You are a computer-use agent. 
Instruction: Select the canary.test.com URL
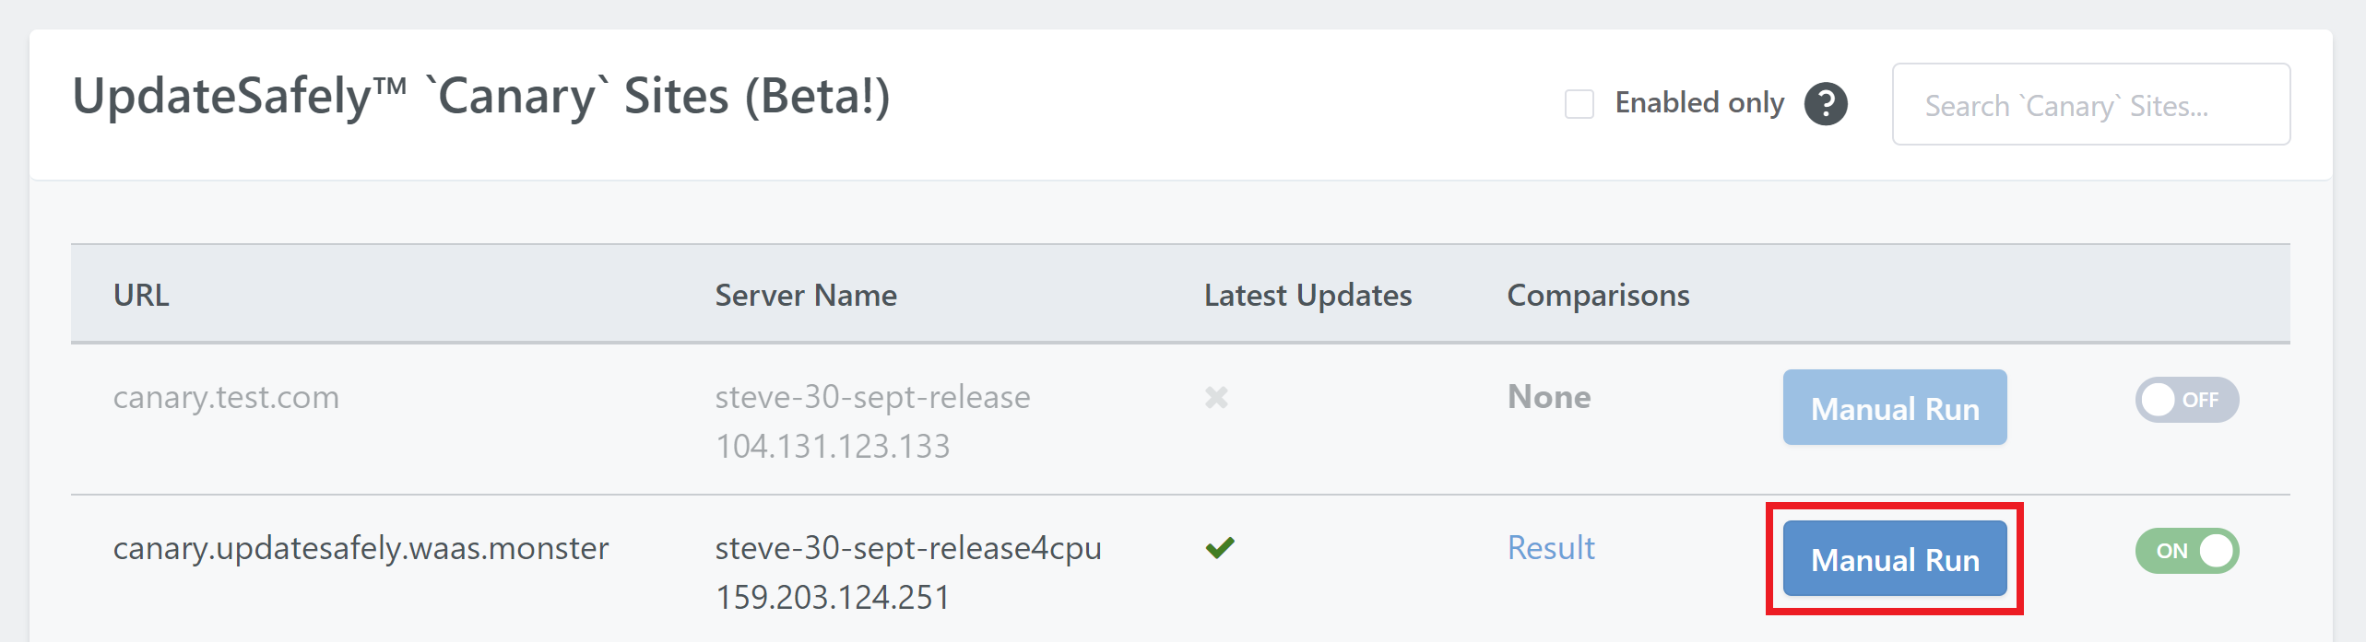tap(226, 397)
